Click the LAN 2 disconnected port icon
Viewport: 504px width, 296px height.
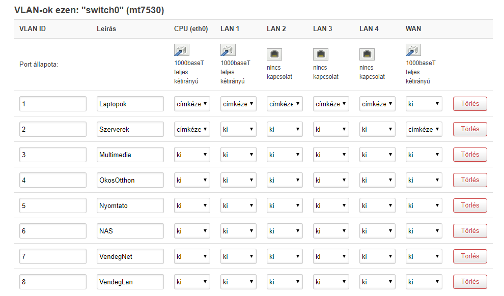pyautogui.click(x=274, y=54)
